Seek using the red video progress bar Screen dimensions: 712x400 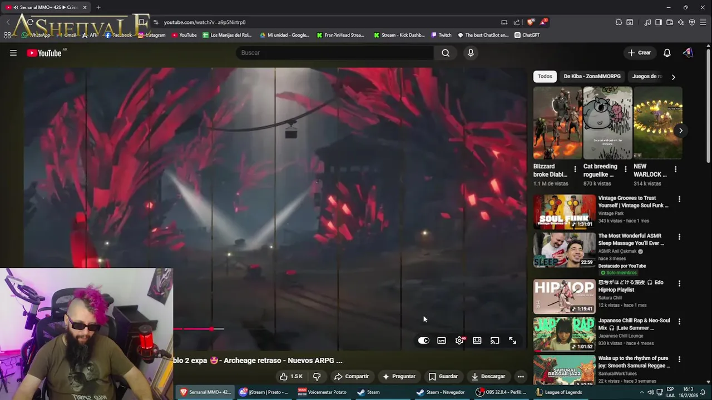click(x=198, y=329)
